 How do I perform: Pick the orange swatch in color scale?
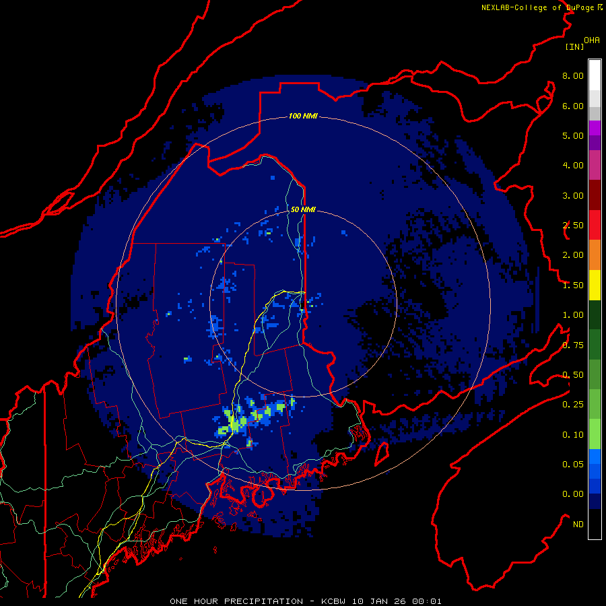(595, 255)
